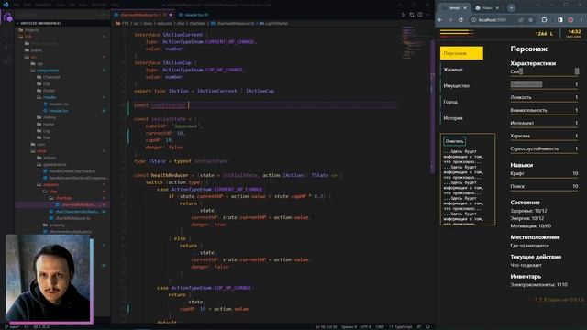587x330 pixels.
Task: Expand the public folder
Action: click(x=37, y=50)
